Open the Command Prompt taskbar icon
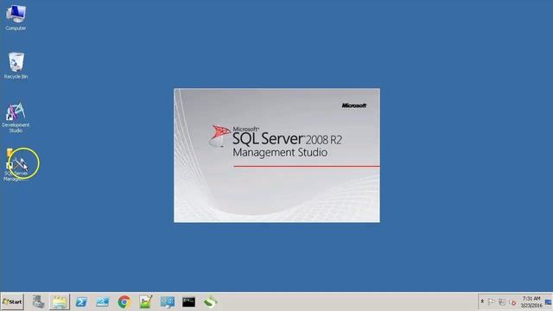This screenshot has height=311, width=553. pyautogui.click(x=188, y=301)
